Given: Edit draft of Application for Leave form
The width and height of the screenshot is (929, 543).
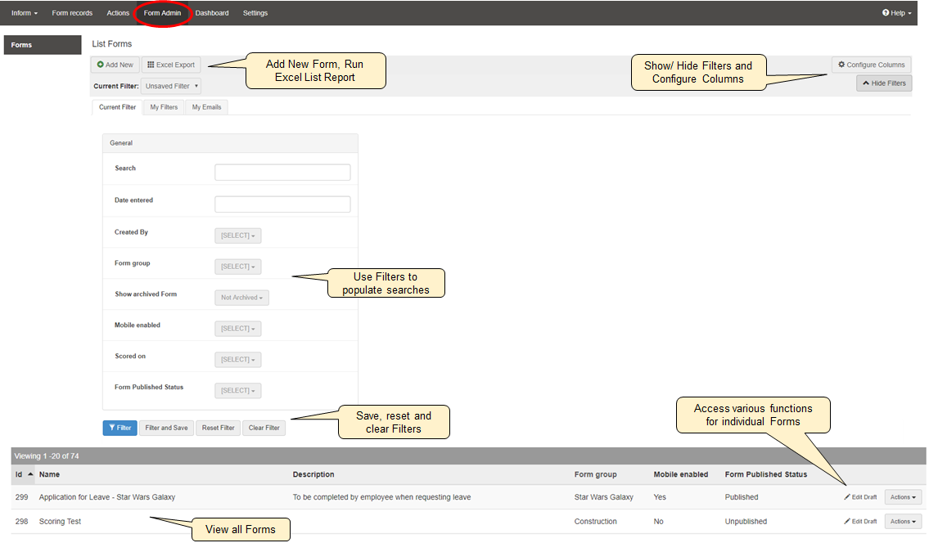Looking at the screenshot, I should [860, 497].
